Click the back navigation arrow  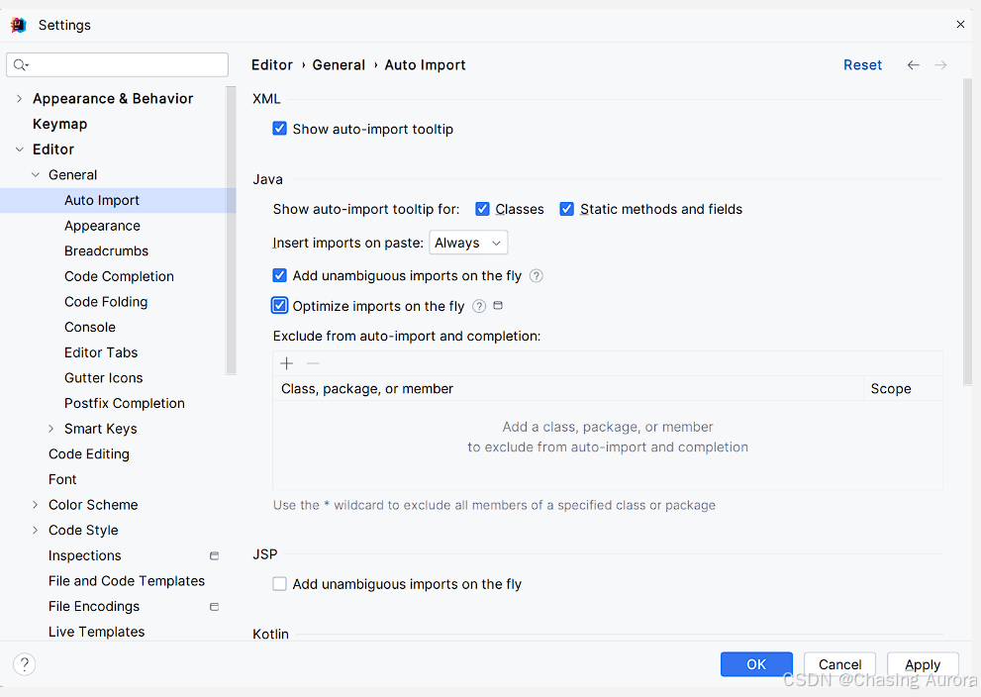click(913, 65)
